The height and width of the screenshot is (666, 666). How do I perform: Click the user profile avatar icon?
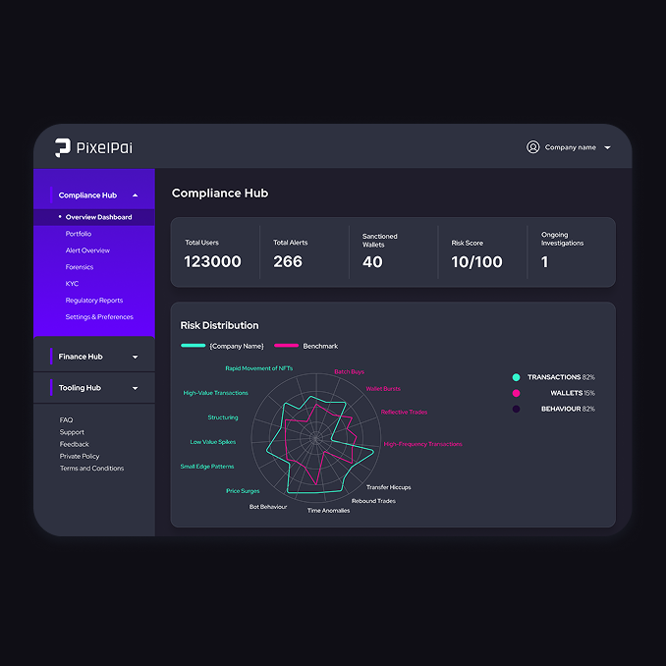pyautogui.click(x=533, y=147)
